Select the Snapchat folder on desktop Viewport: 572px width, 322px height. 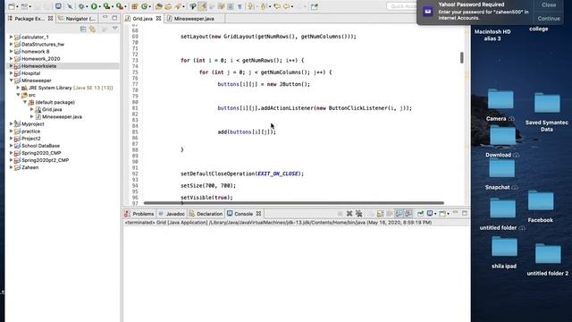(x=501, y=174)
